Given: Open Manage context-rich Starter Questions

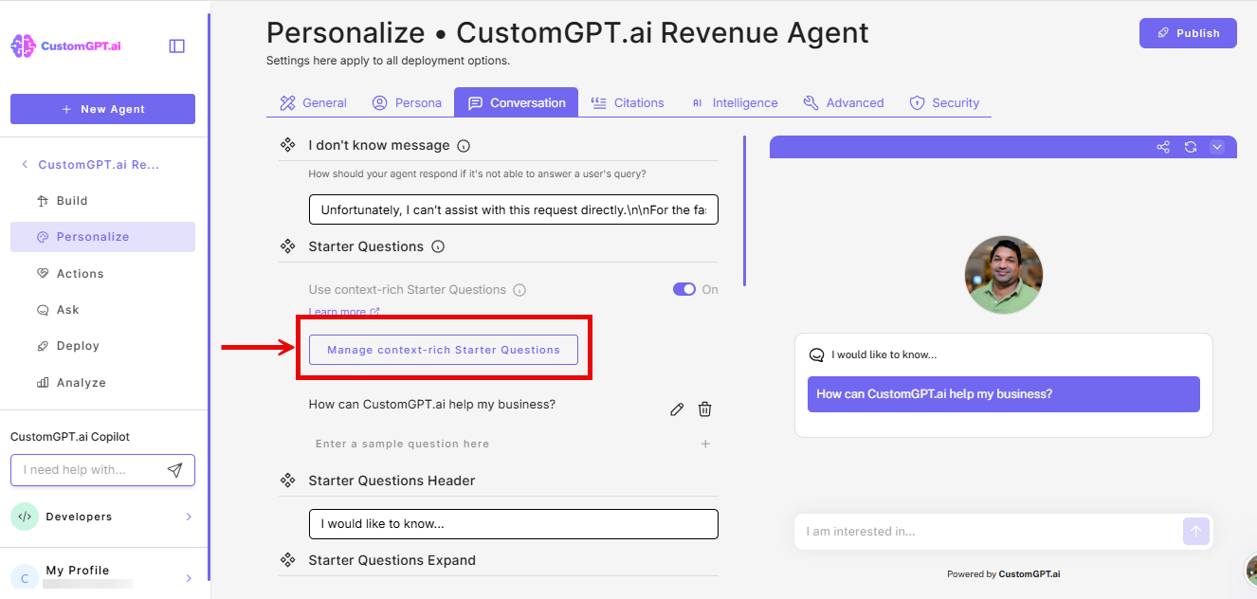Looking at the screenshot, I should [443, 349].
